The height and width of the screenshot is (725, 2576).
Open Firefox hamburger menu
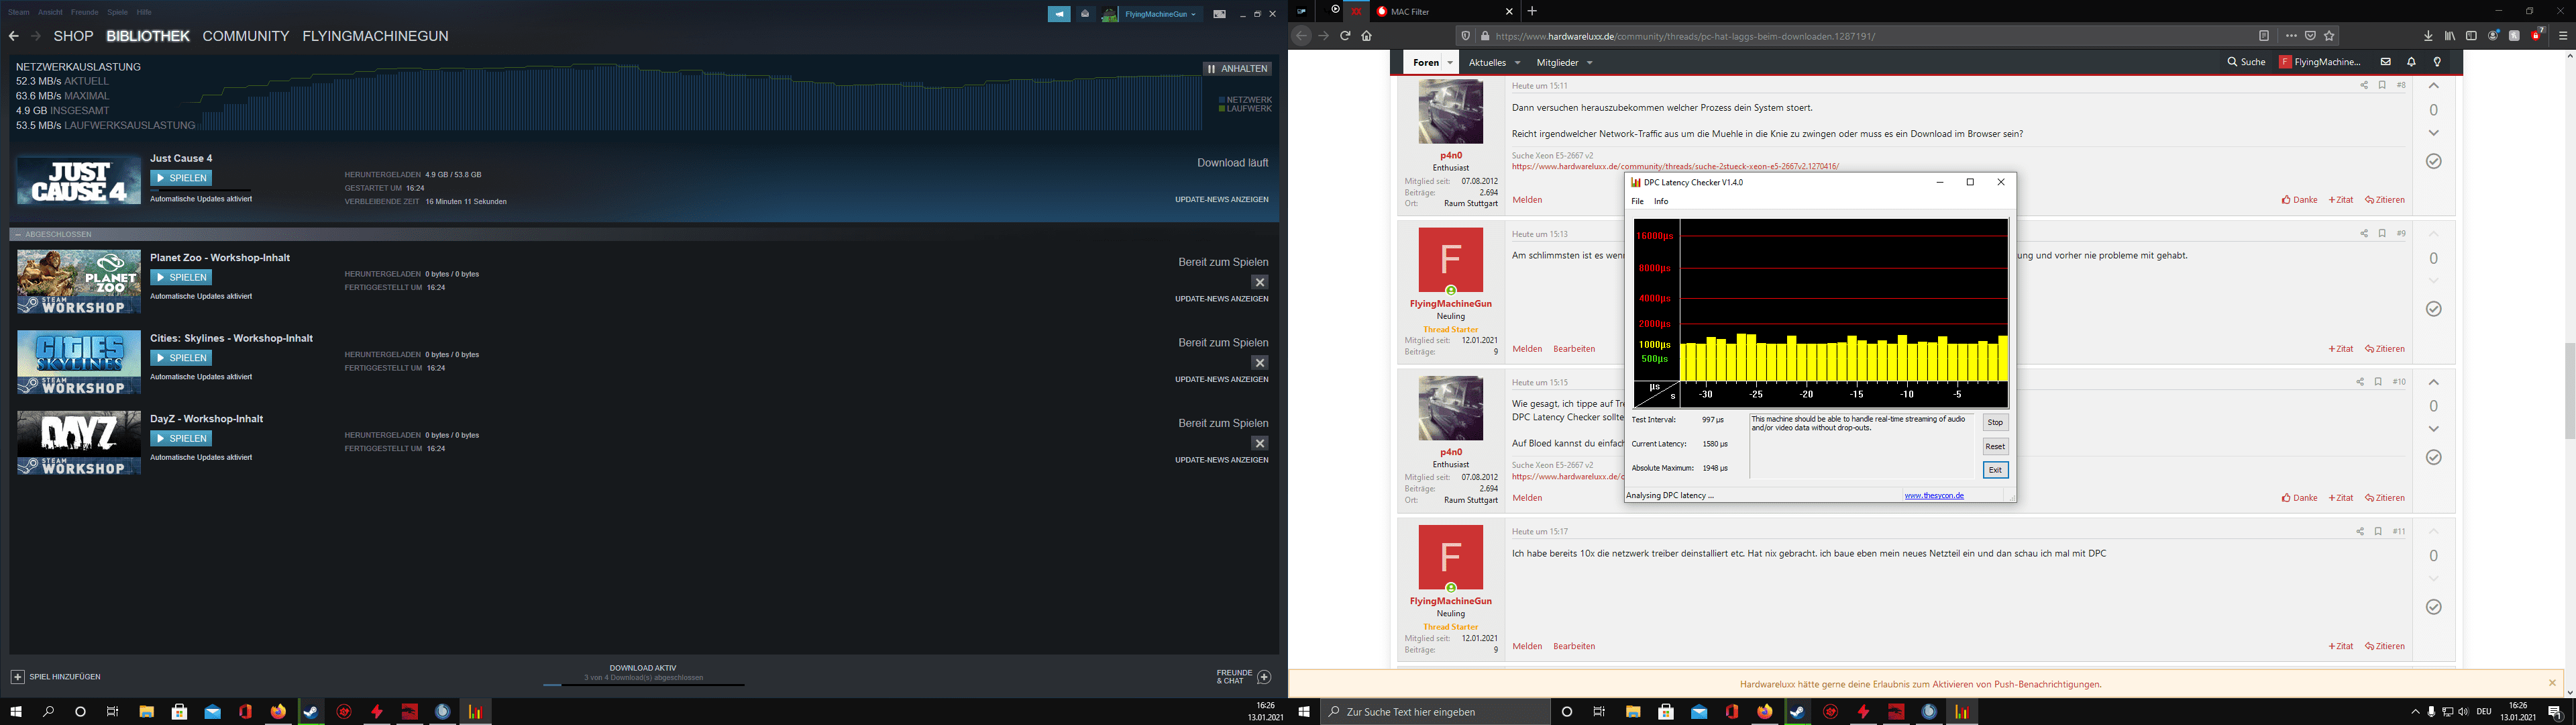[2563, 36]
